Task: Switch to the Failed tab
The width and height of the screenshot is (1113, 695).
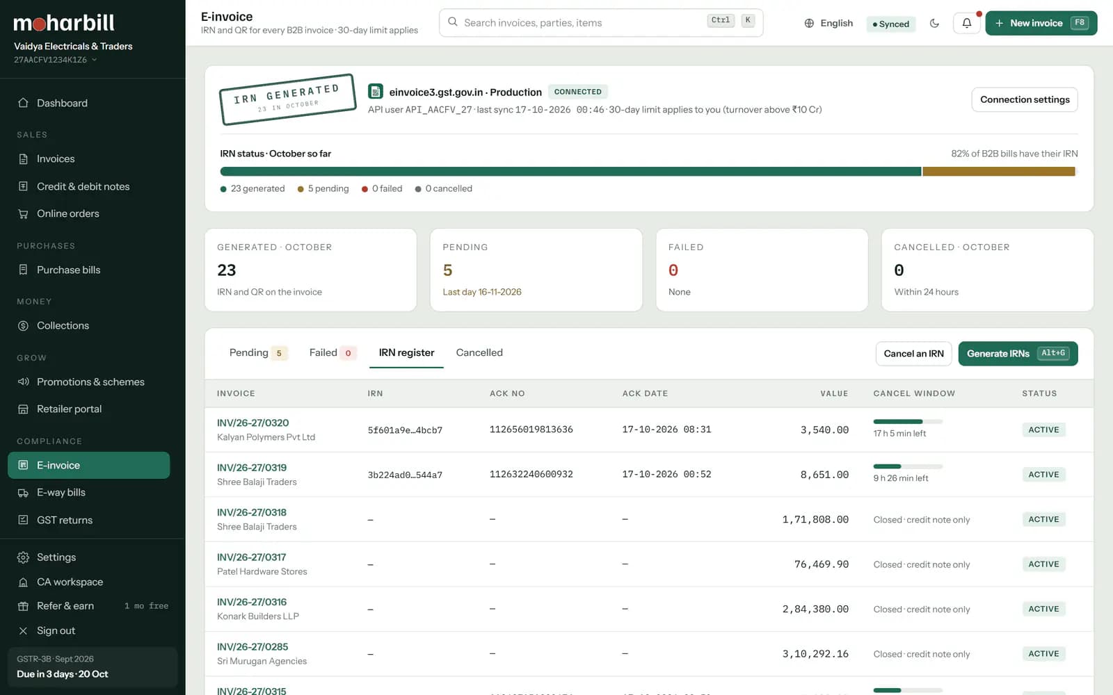Action: click(x=333, y=353)
